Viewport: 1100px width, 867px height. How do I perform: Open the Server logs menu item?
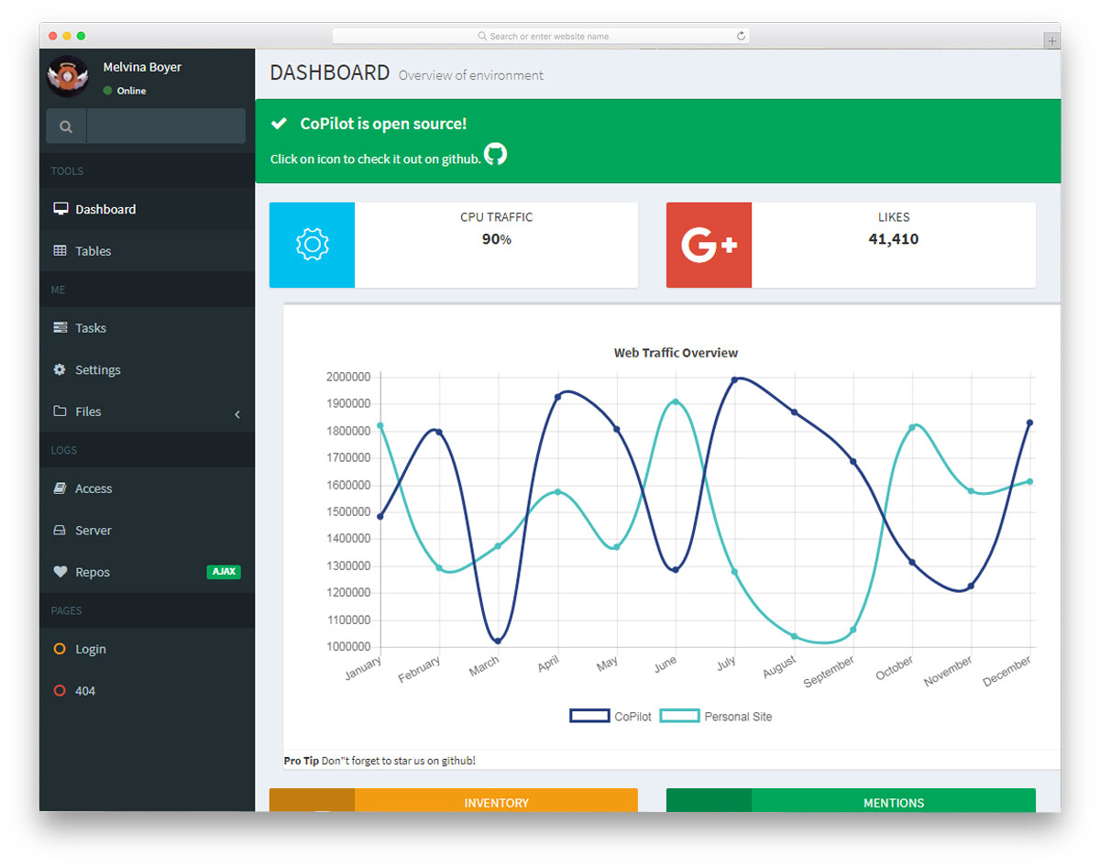point(147,530)
